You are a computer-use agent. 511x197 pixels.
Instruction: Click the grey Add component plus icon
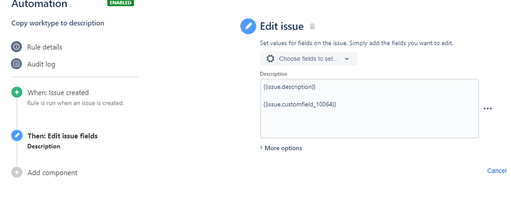pos(16,172)
